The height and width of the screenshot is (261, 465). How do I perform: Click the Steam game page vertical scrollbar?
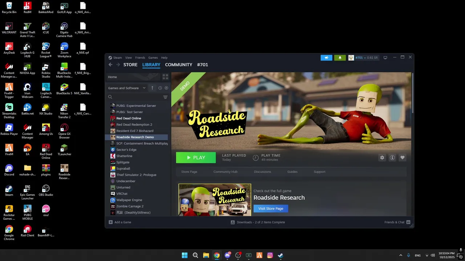tap(412, 94)
